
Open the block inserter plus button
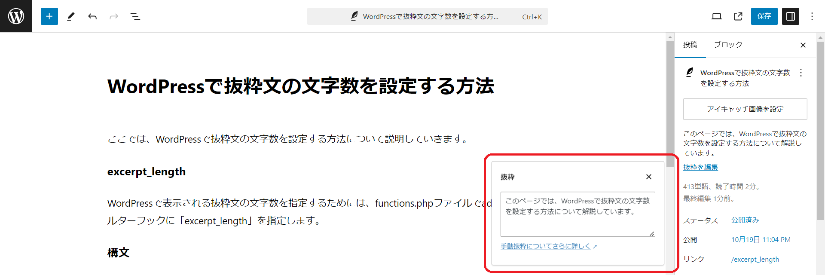49,16
